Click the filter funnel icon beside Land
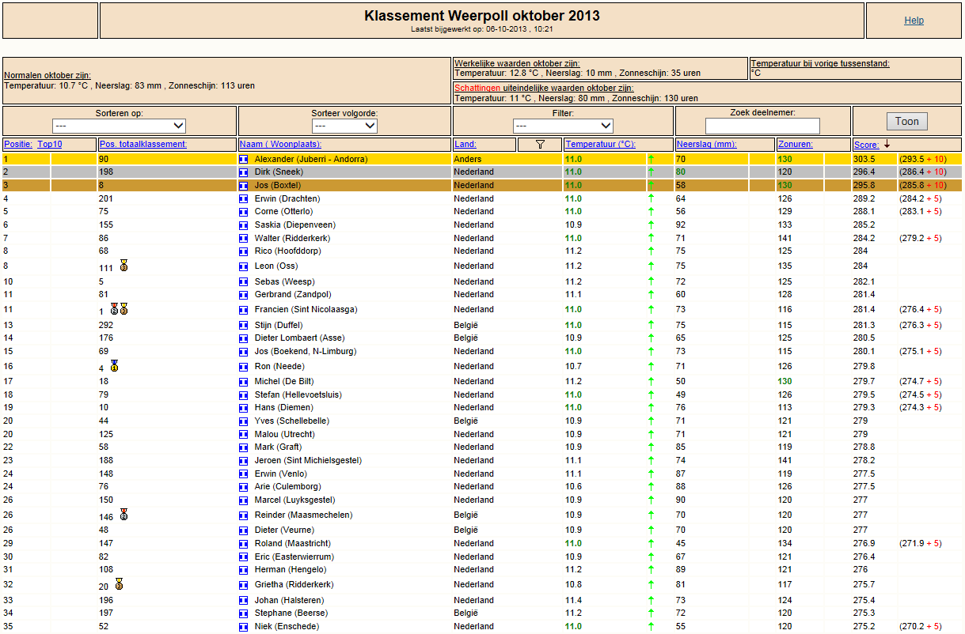Image resolution: width=965 pixels, height=634 pixels. pyautogui.click(x=541, y=144)
